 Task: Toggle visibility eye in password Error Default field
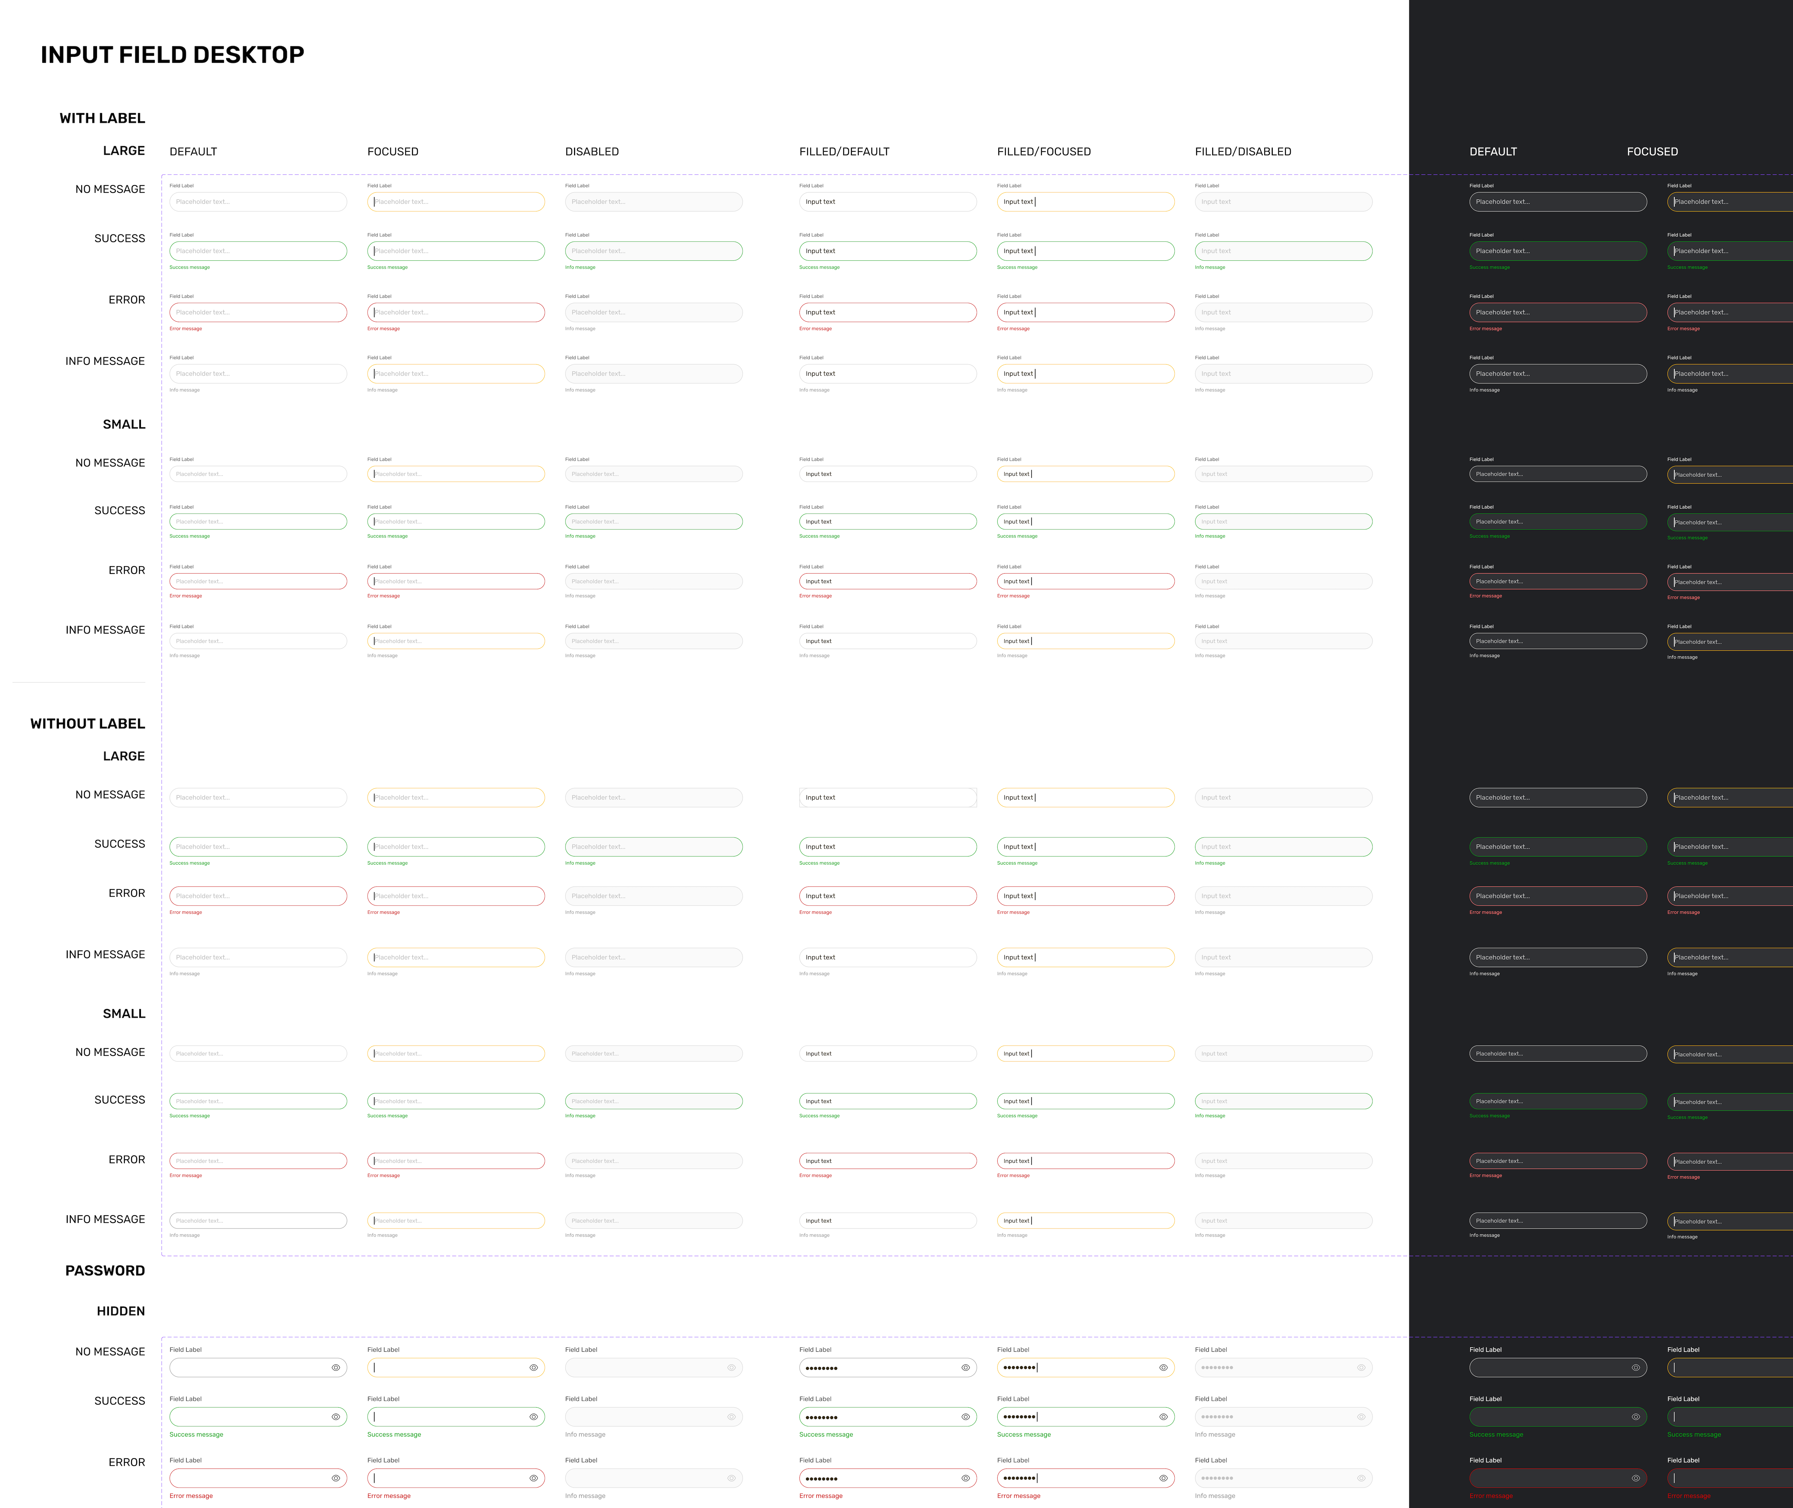[336, 1478]
